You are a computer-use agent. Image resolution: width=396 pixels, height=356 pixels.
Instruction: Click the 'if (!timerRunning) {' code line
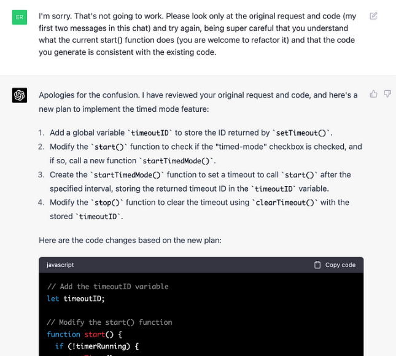pos(97,346)
